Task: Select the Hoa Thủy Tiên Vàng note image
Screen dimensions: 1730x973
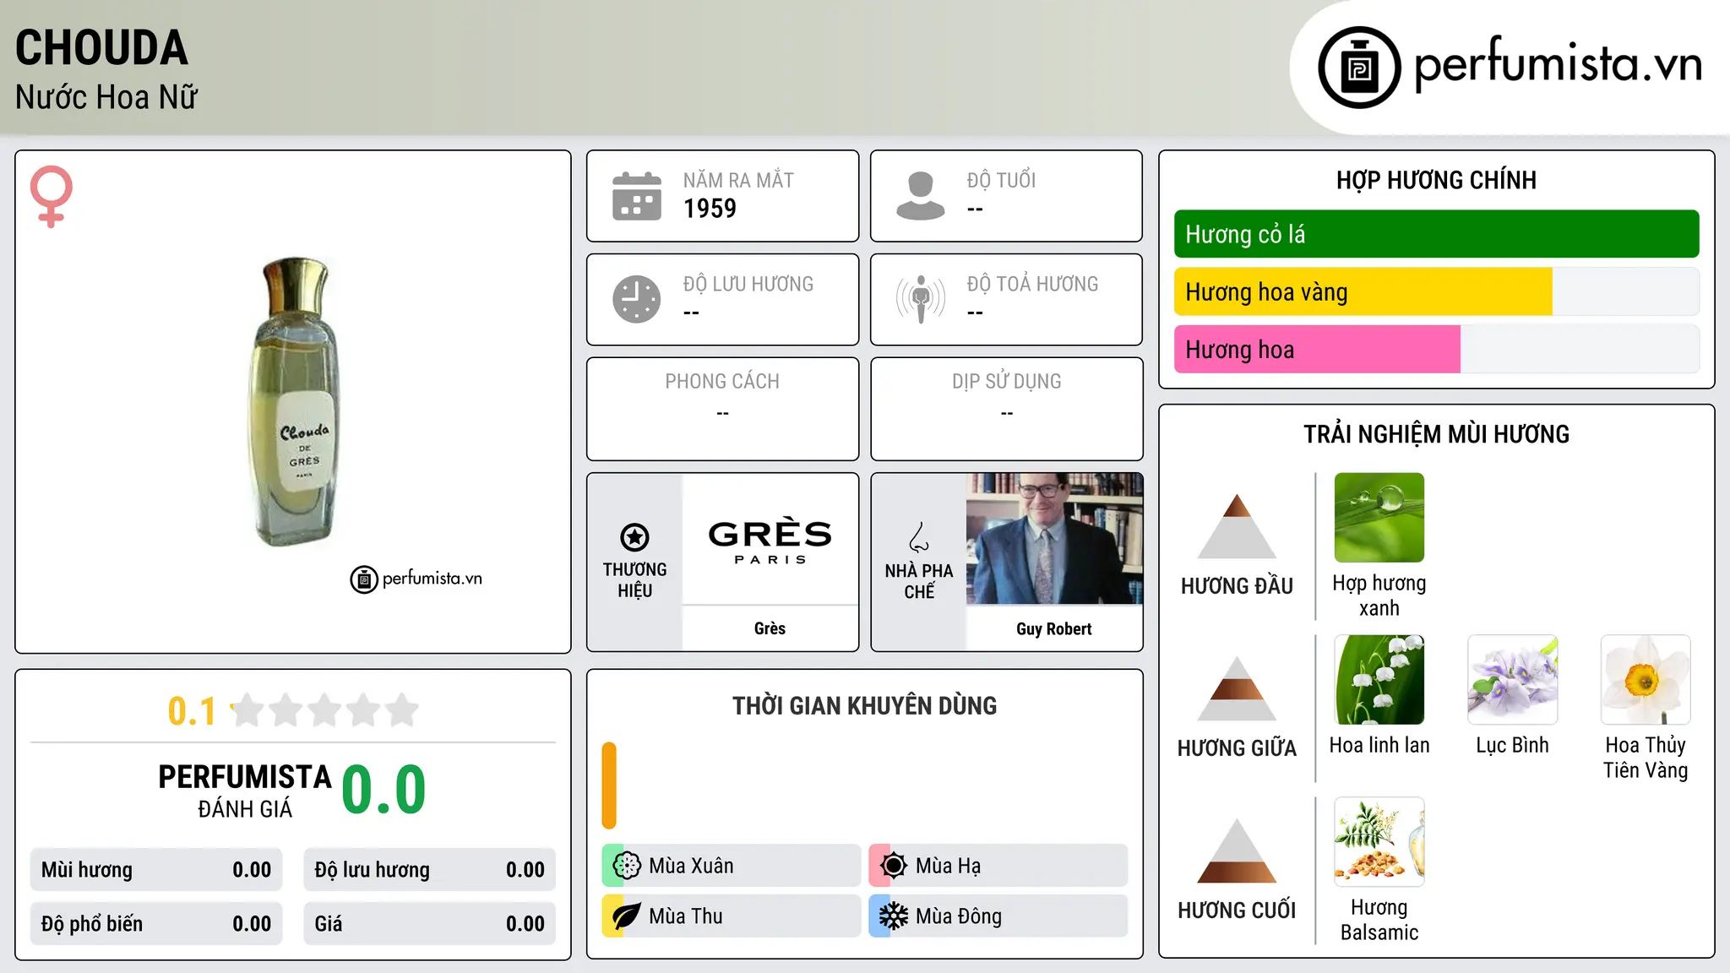Action: click(x=1646, y=680)
